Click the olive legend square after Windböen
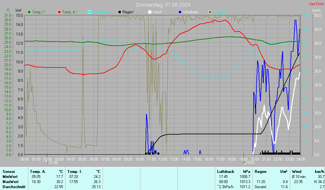 pyautogui.click(x=210, y=12)
